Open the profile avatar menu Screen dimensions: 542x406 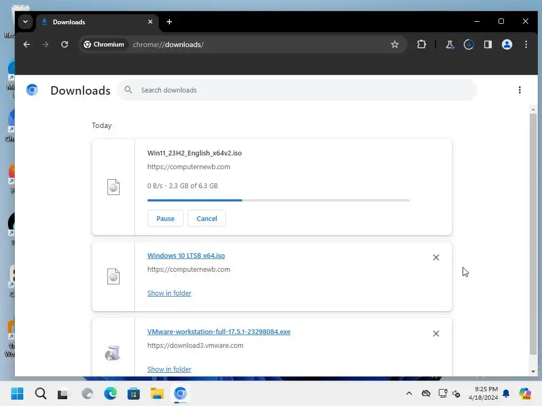click(507, 44)
